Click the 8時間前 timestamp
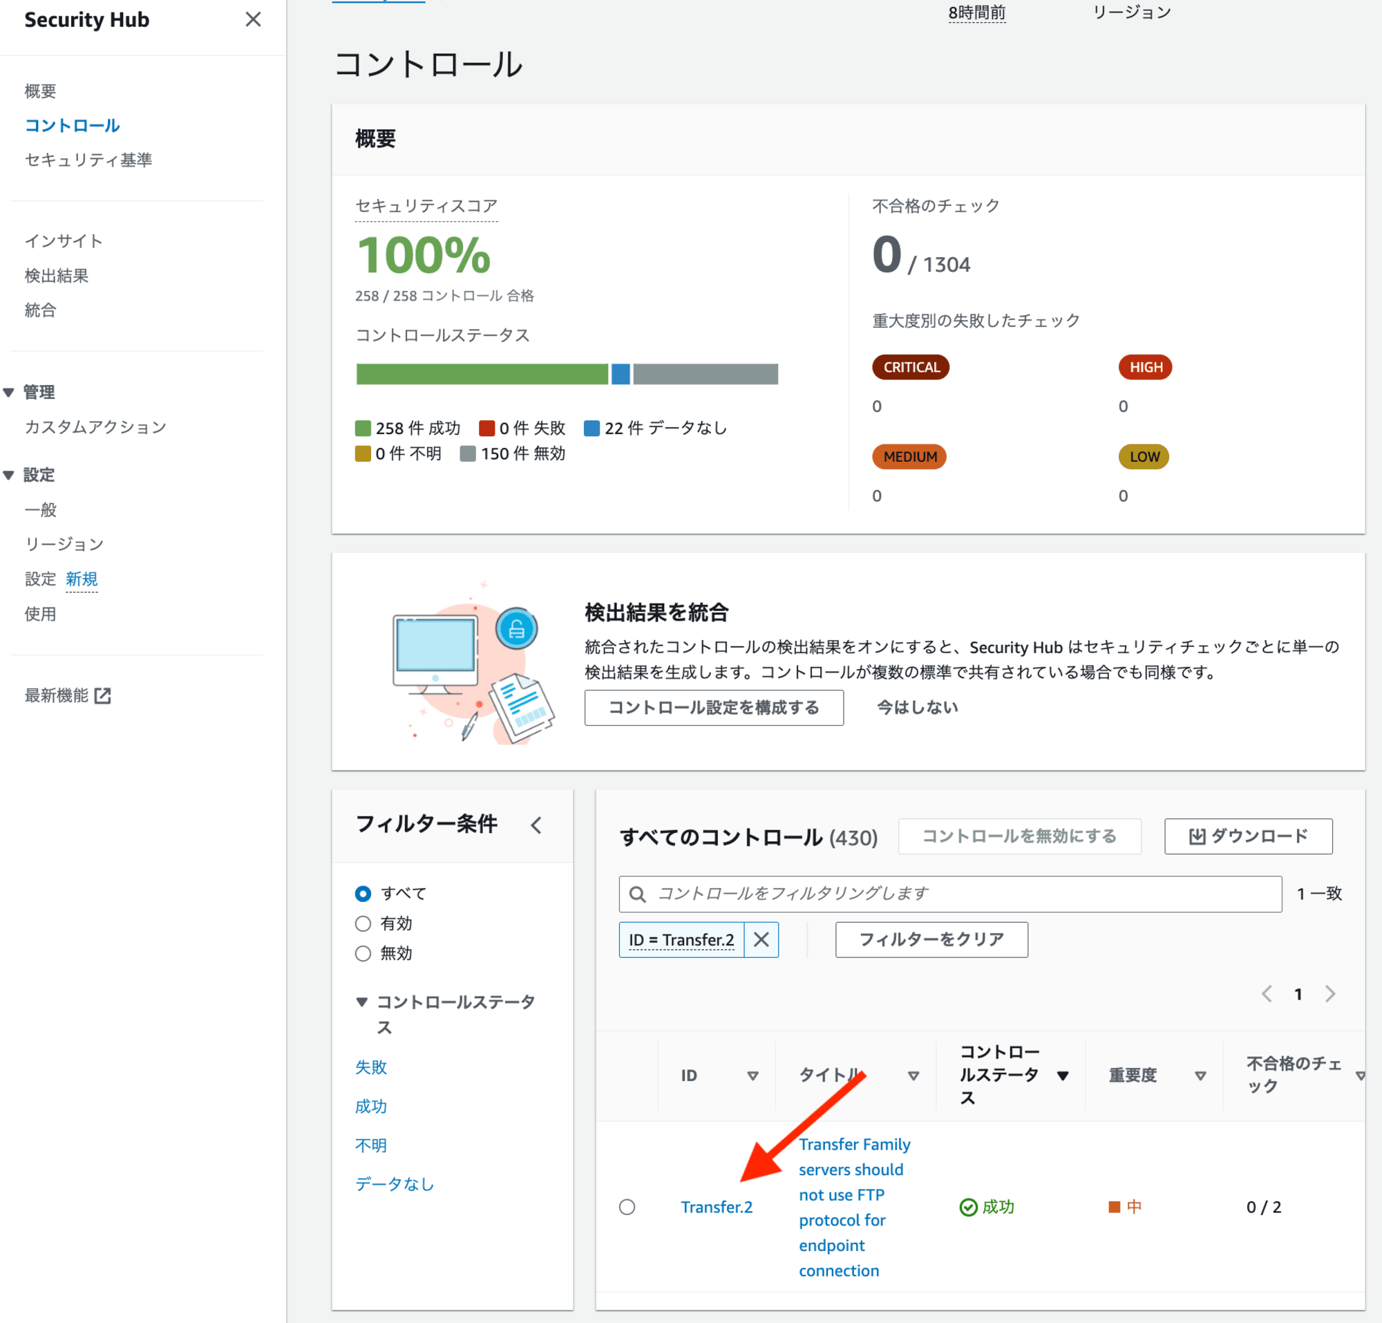This screenshot has width=1382, height=1323. click(x=976, y=12)
